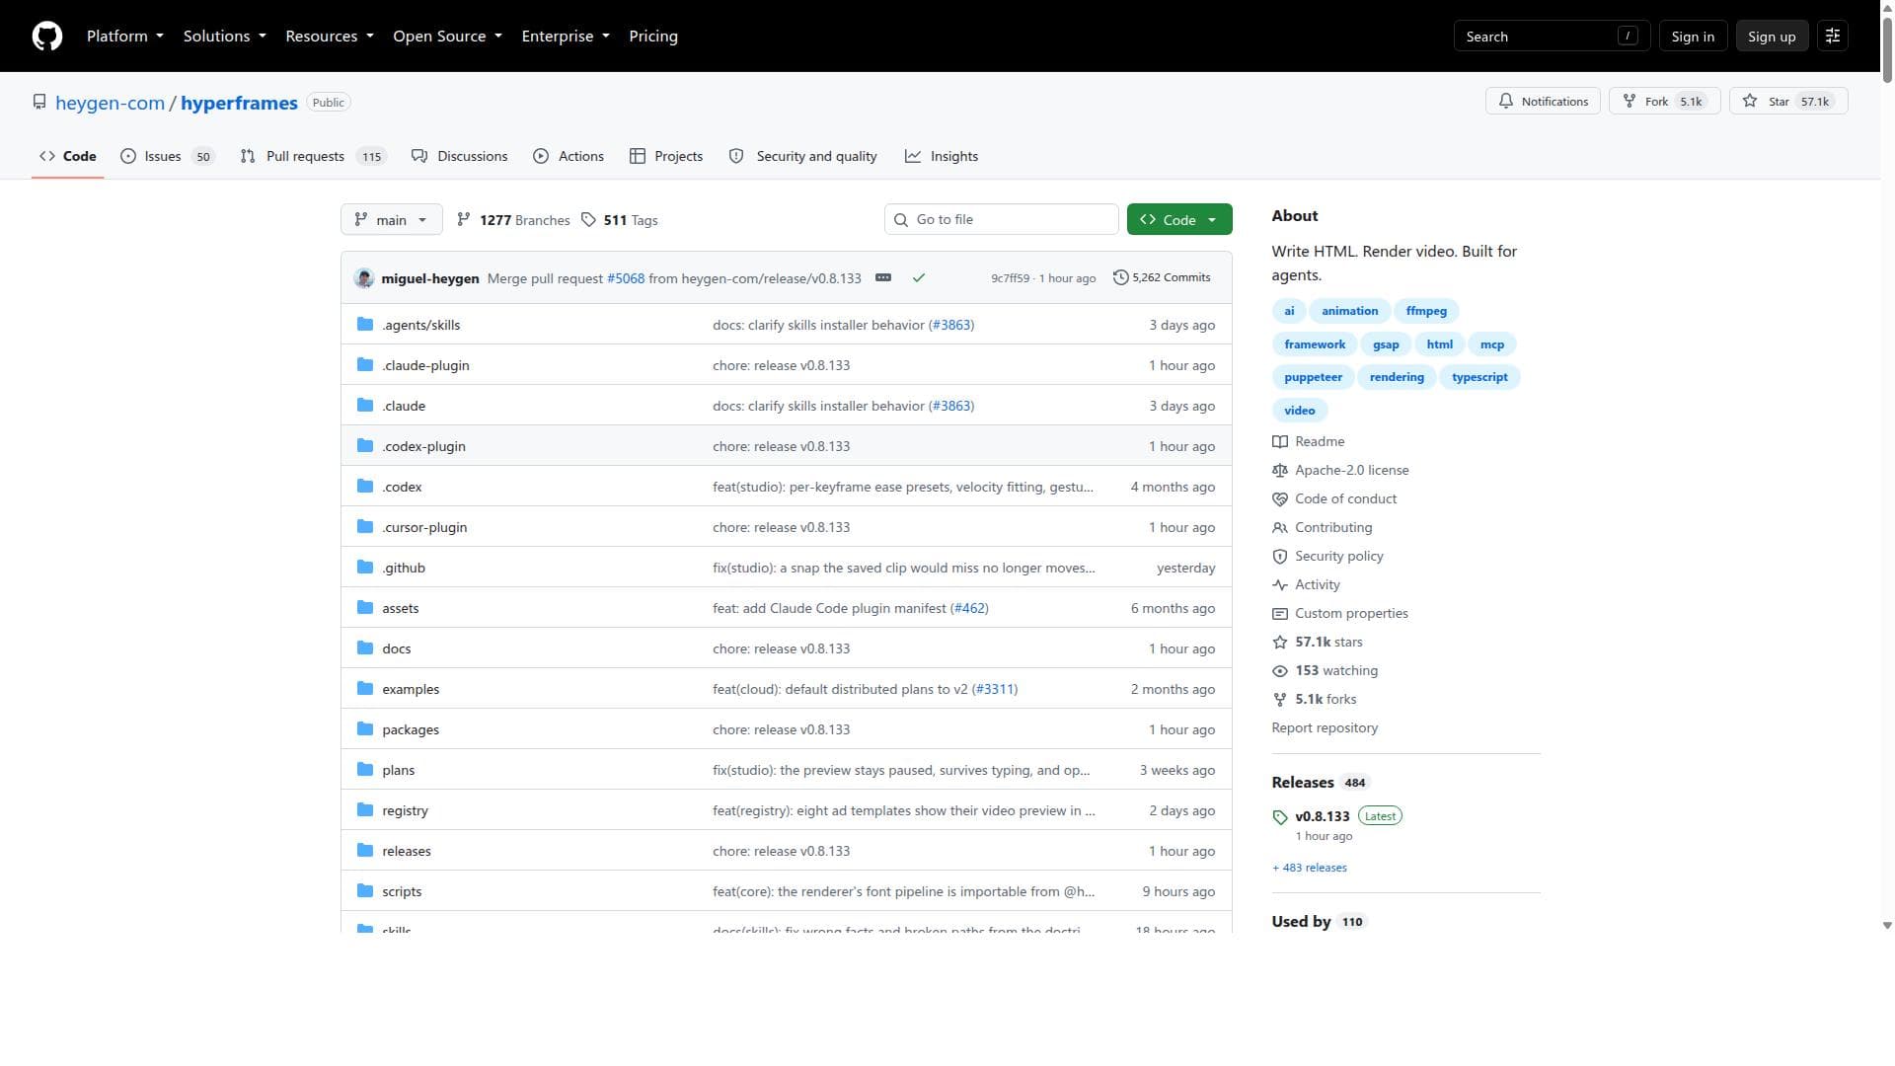Click the header Search box
Screen dimensions: 1895x1066
(1552, 37)
